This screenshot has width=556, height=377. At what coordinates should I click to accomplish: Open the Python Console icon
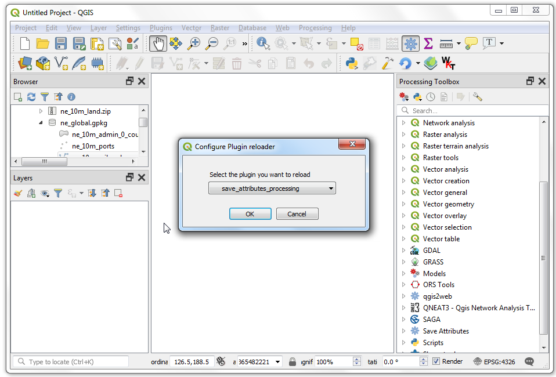[x=351, y=63]
